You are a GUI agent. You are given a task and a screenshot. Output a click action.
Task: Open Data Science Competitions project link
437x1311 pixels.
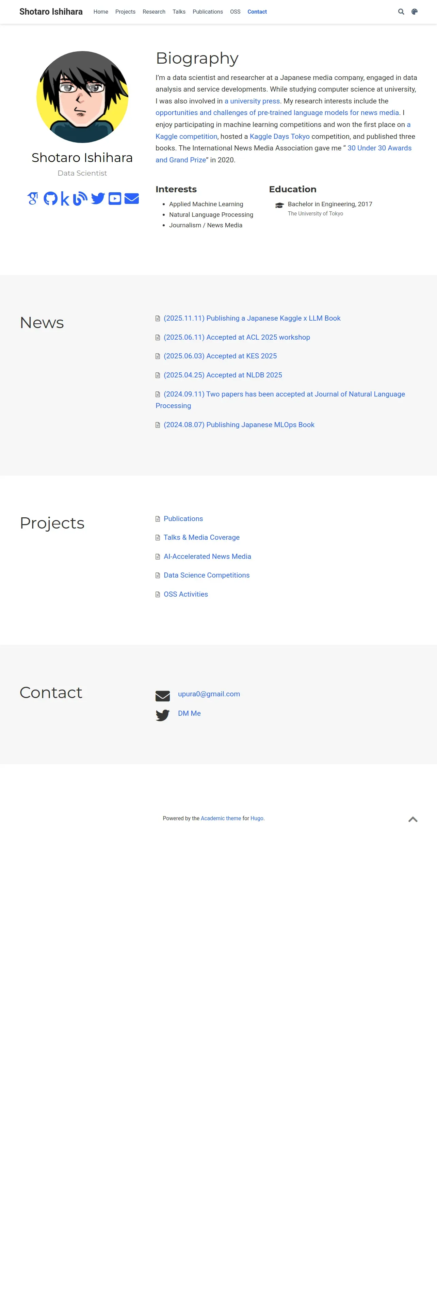click(x=207, y=575)
